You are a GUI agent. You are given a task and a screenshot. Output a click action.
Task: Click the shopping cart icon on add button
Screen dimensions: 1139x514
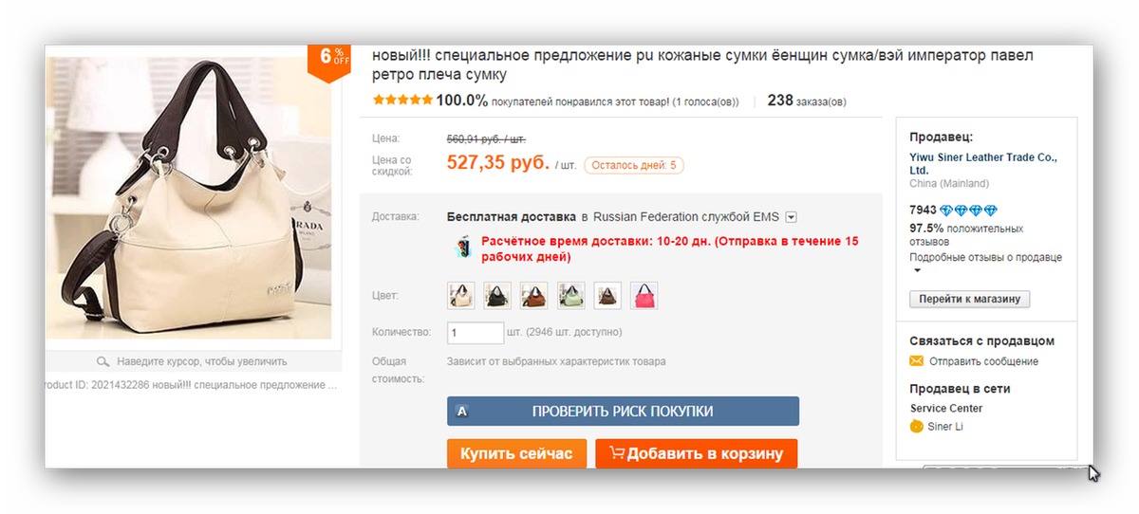[617, 453]
